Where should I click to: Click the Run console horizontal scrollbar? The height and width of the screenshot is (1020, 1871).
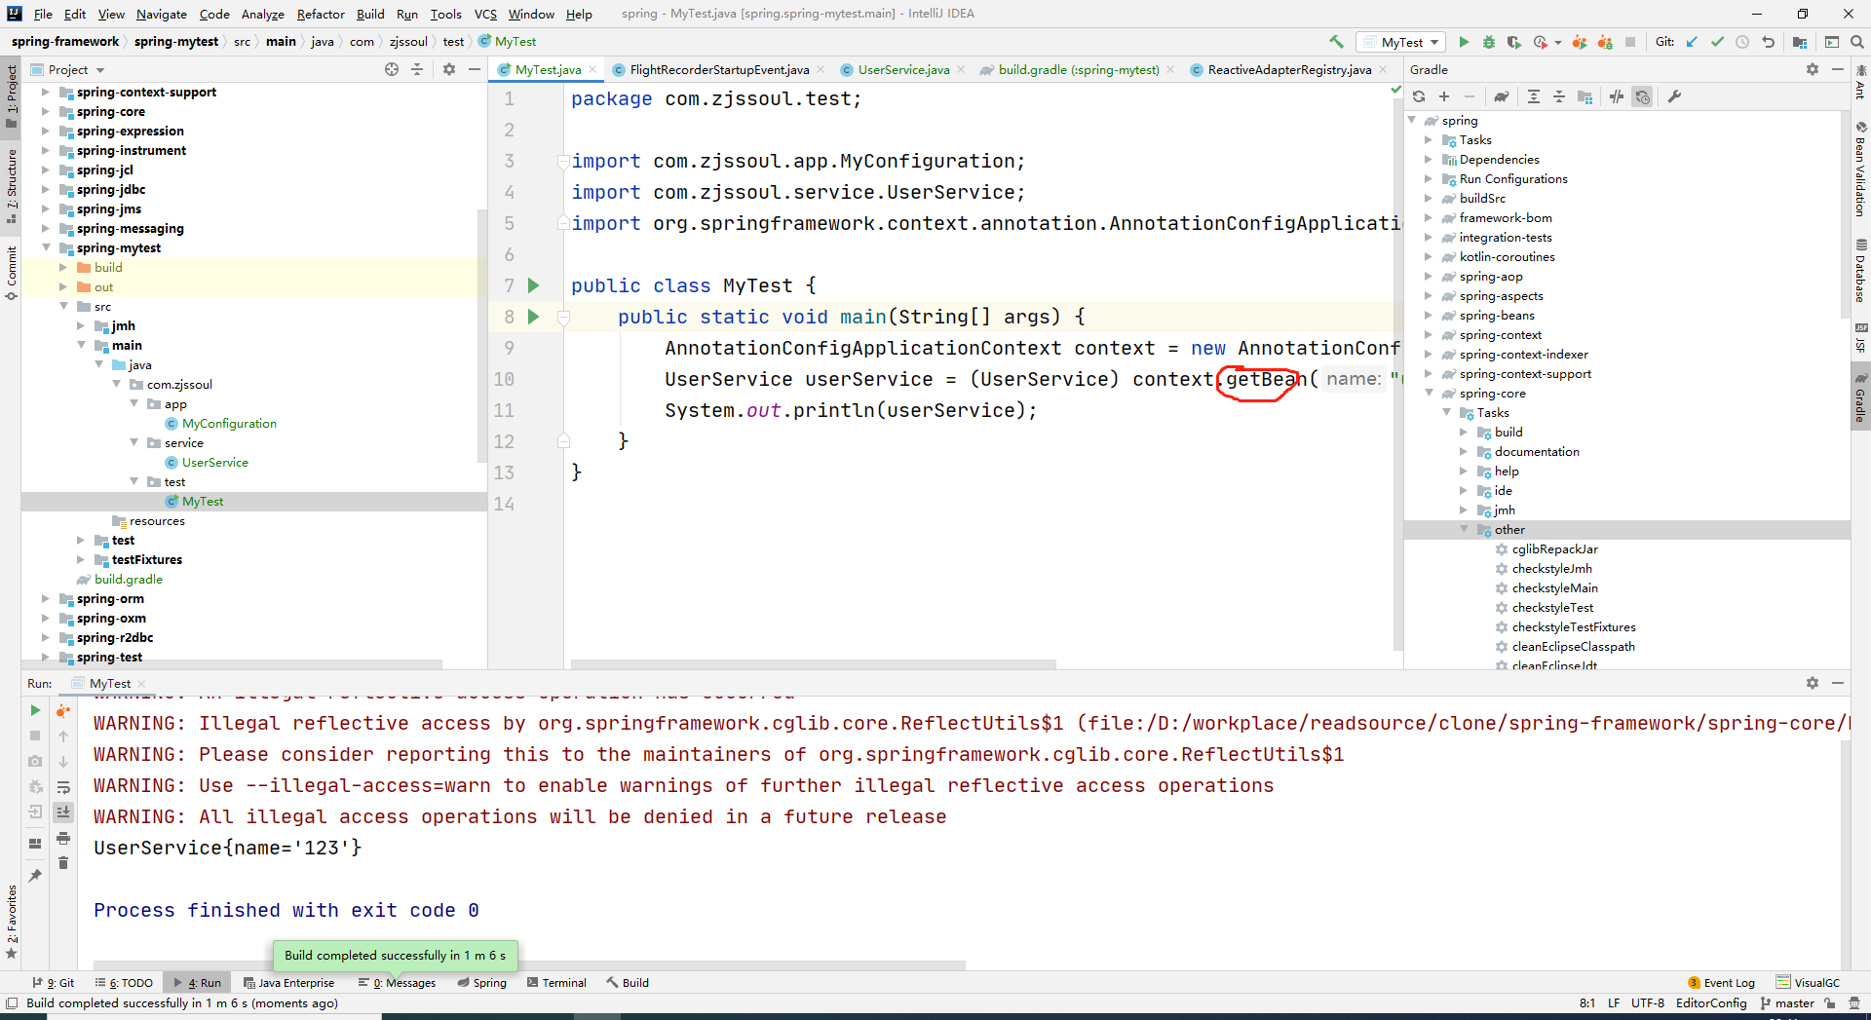pos(529,965)
